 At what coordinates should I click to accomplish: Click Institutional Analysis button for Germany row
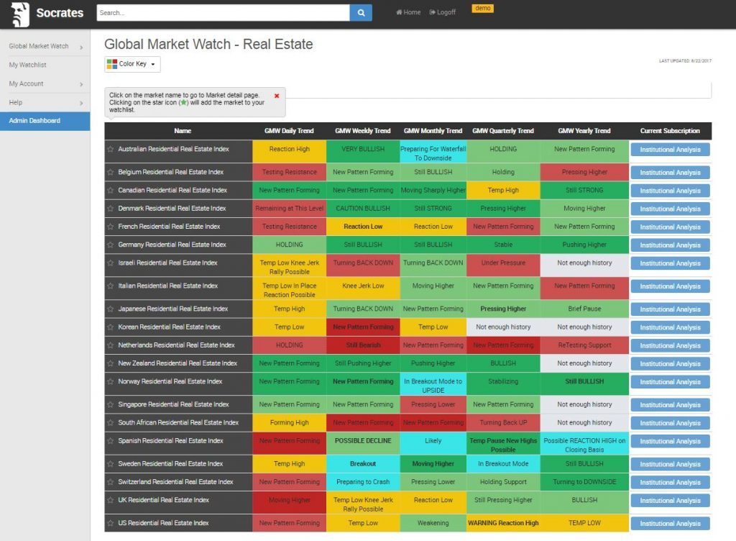pyautogui.click(x=670, y=245)
